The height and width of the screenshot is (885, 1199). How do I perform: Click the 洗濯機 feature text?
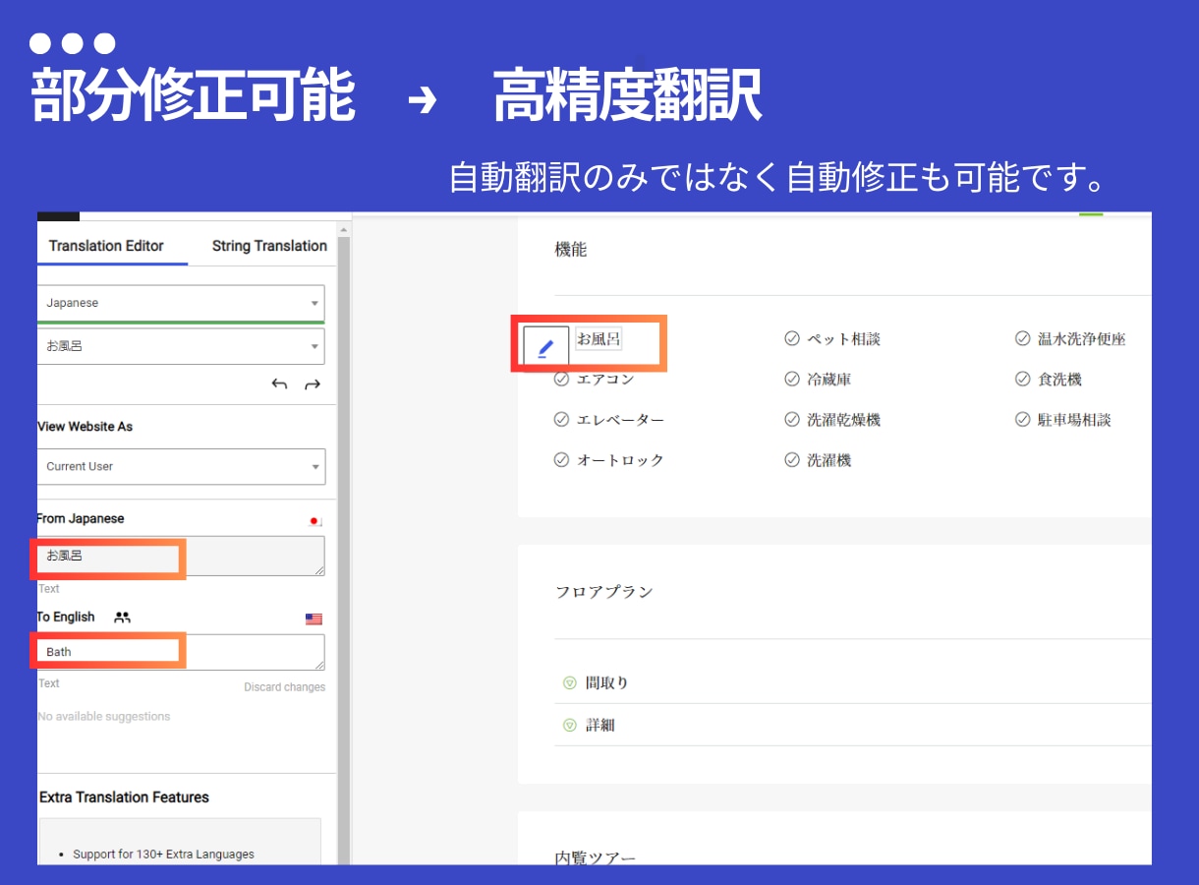point(828,460)
